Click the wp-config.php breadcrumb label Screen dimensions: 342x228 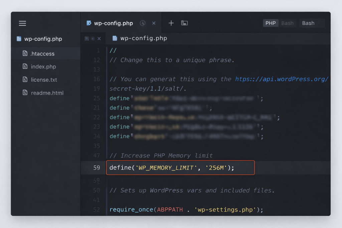(x=144, y=38)
